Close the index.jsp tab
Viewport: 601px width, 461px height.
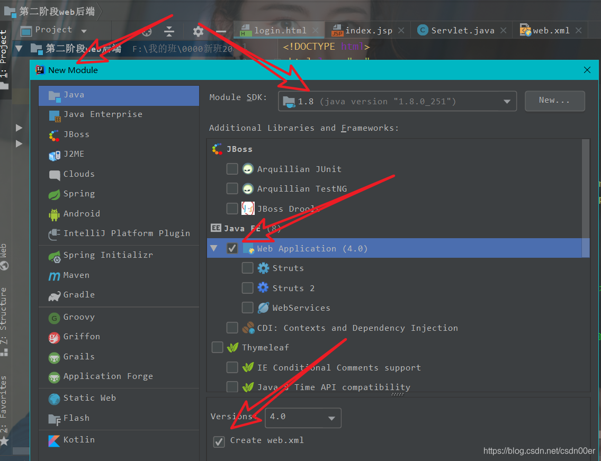pos(401,30)
